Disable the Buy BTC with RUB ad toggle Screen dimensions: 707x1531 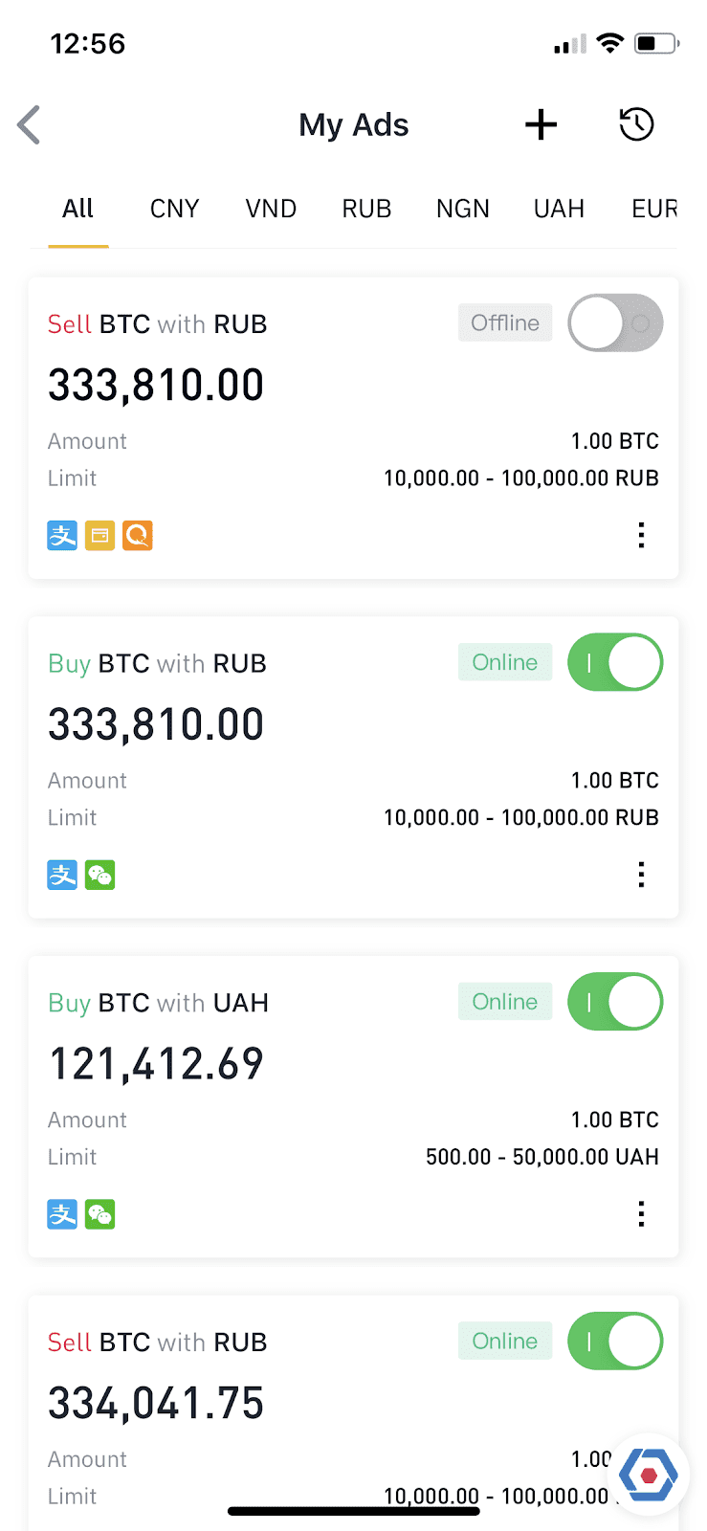[x=615, y=662]
